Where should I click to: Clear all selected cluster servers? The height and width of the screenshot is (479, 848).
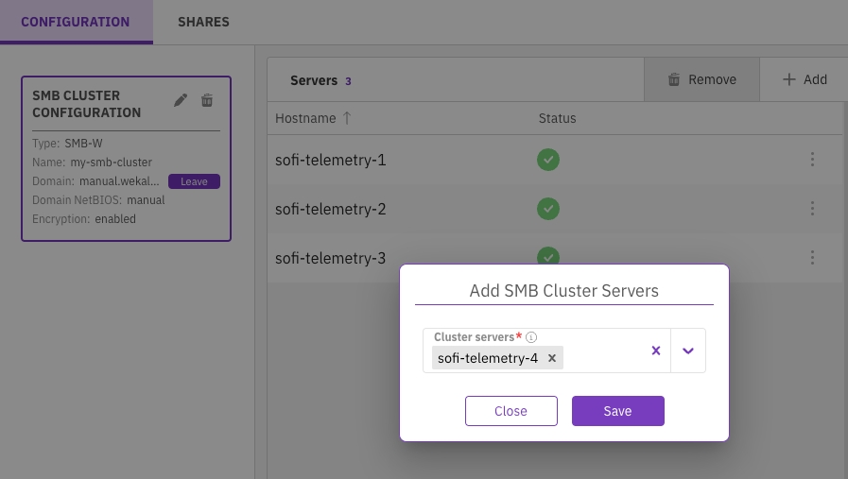coord(655,351)
